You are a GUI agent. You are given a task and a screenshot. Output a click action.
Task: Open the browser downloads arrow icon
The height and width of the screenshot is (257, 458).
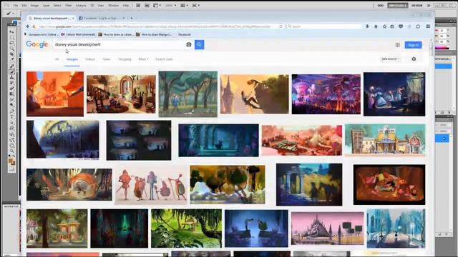367,26
